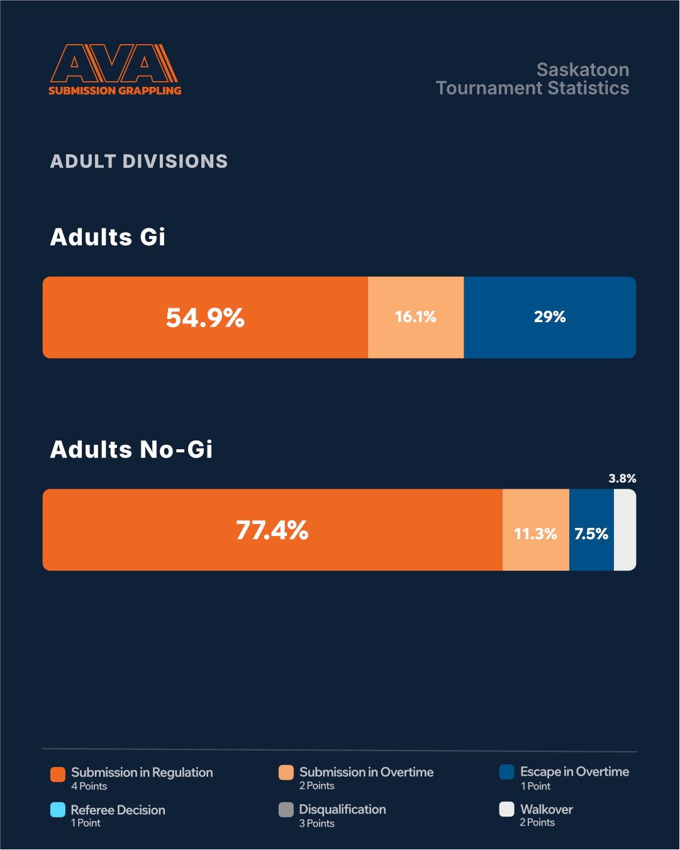Click the 3.8% label above No-Gi bar
680x850 pixels.
tap(622, 479)
